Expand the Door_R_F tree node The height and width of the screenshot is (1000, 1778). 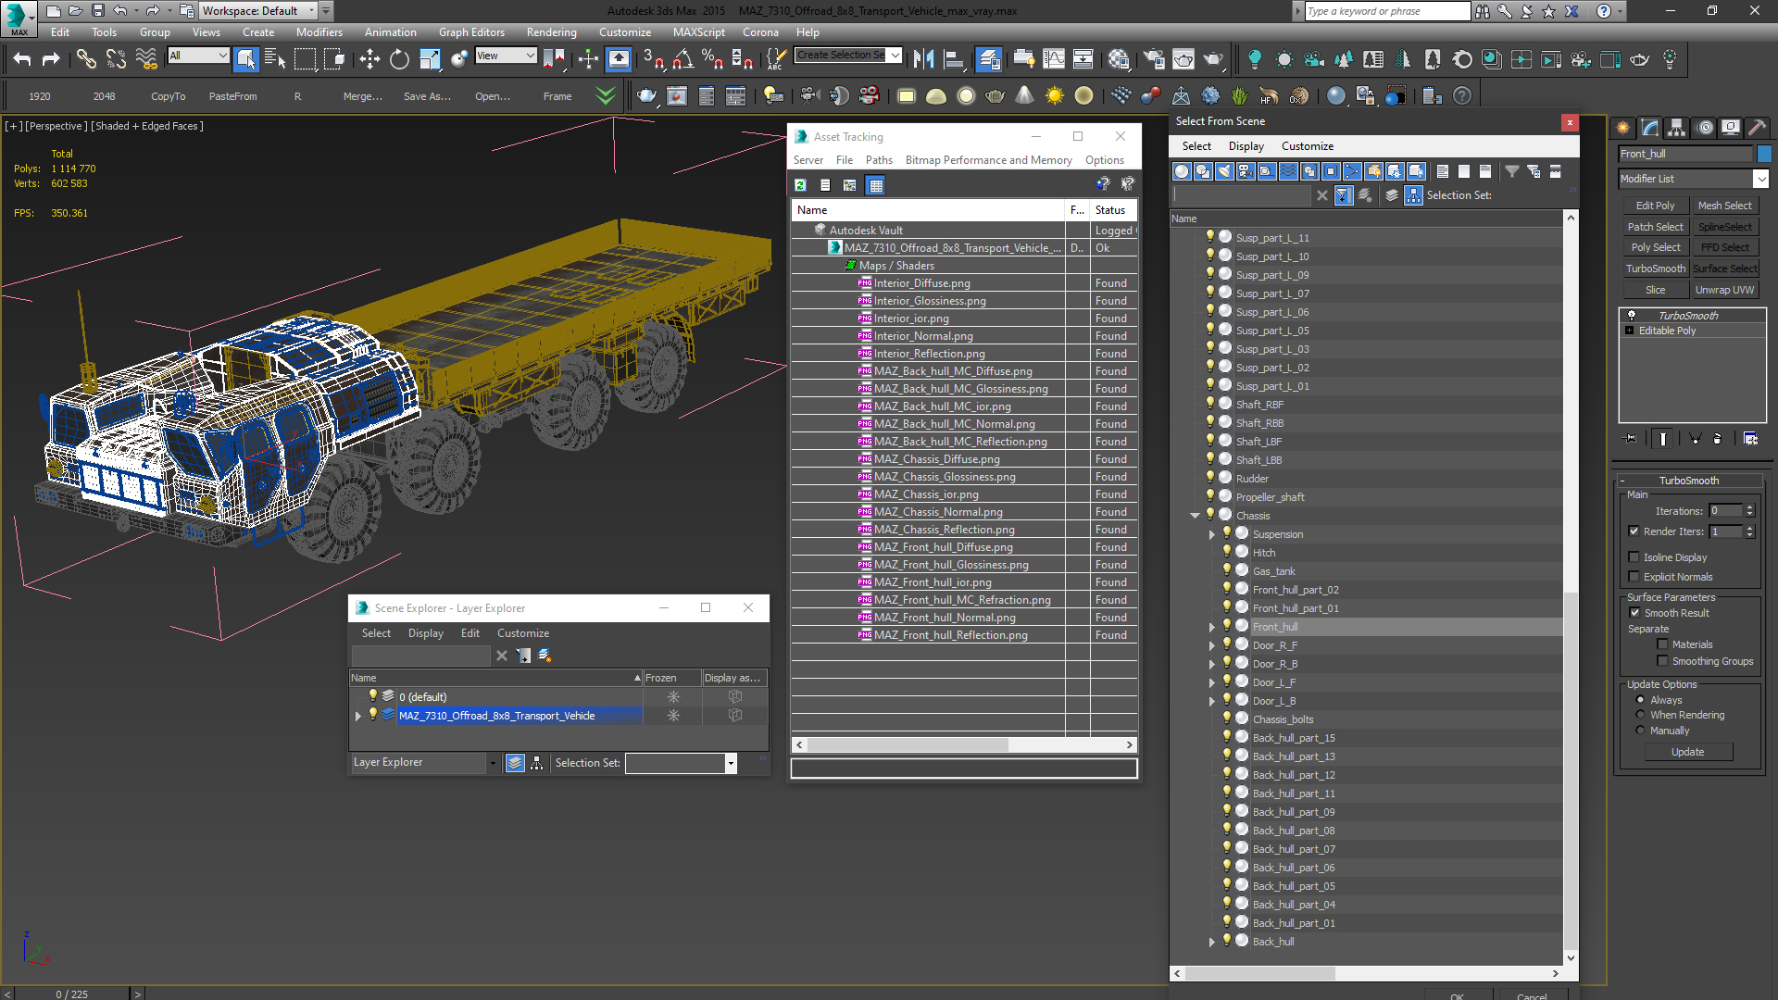[x=1211, y=645]
